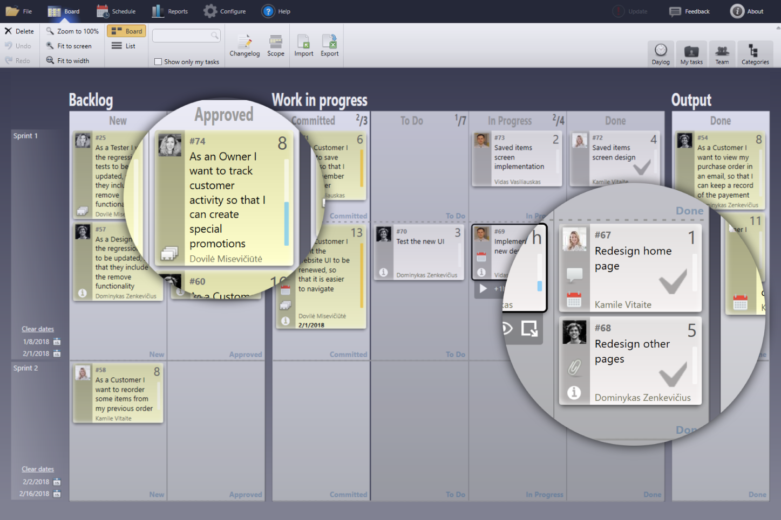The width and height of the screenshot is (781, 520).
Task: Select task card #73 Saved items implementation
Action: (x=517, y=160)
